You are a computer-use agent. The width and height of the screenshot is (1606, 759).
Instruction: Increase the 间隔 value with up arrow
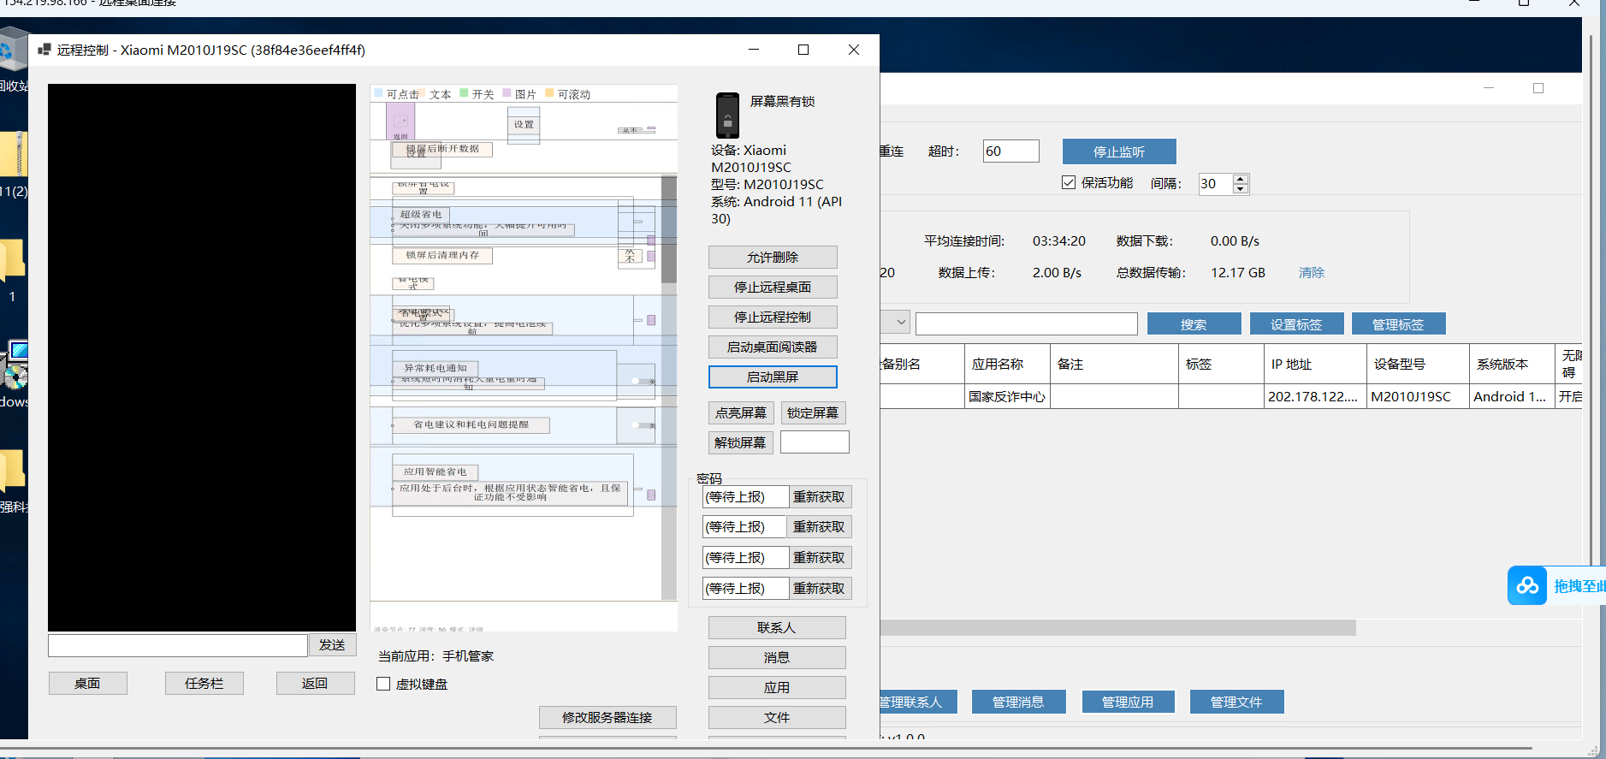click(x=1241, y=178)
